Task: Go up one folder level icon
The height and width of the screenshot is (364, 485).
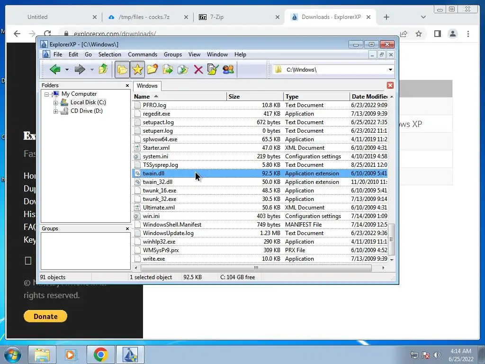Action: 103,69
